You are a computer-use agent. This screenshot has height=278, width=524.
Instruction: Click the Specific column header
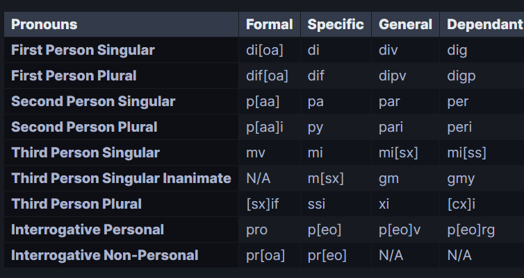pos(336,25)
